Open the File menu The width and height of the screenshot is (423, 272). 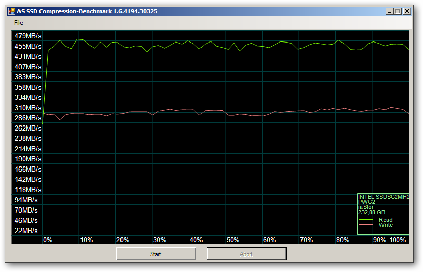pos(18,23)
